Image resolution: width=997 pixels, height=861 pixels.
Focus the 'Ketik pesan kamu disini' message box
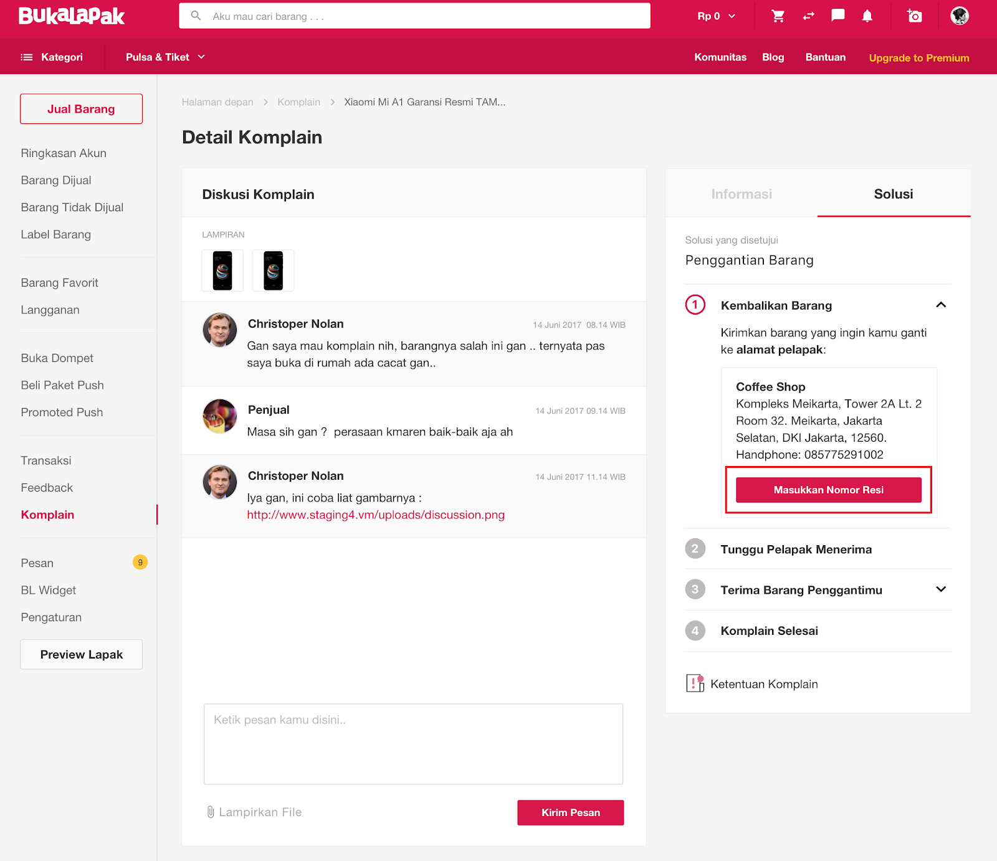413,744
